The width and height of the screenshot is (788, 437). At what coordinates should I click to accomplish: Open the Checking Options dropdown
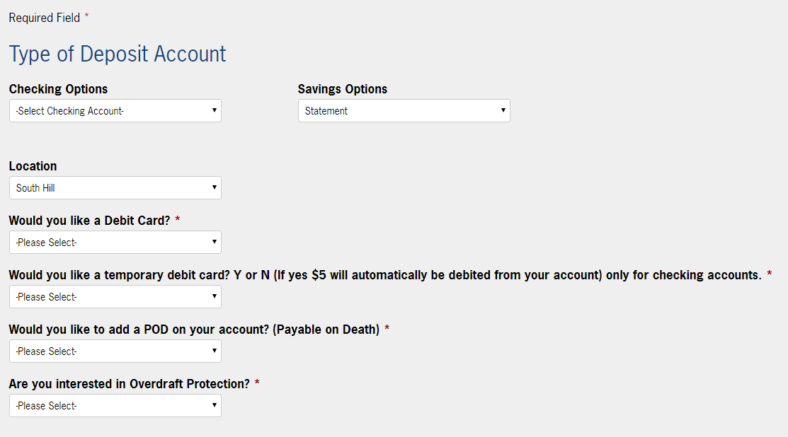115,111
